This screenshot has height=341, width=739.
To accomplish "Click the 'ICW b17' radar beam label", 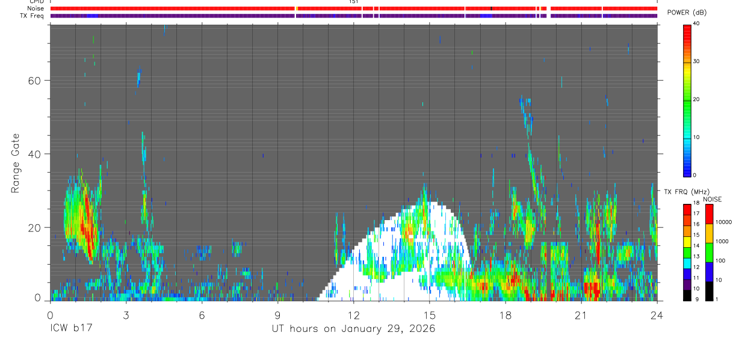I will [x=70, y=328].
